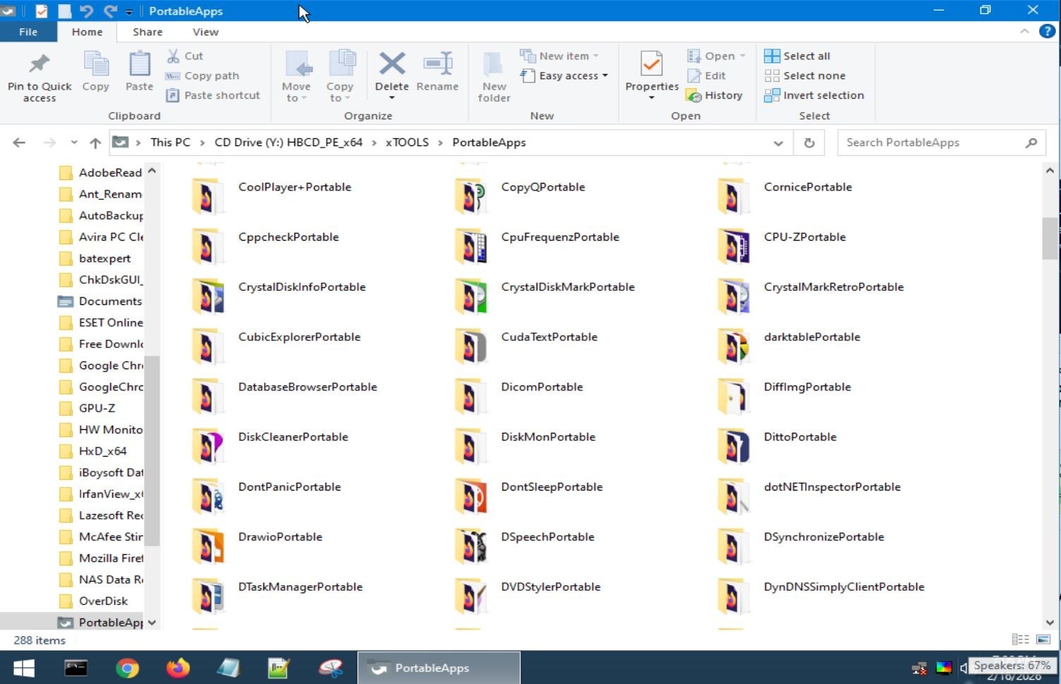Viewport: 1061px width, 684px height.
Task: Click xTOOLS in the address breadcrumb
Action: pyautogui.click(x=407, y=143)
